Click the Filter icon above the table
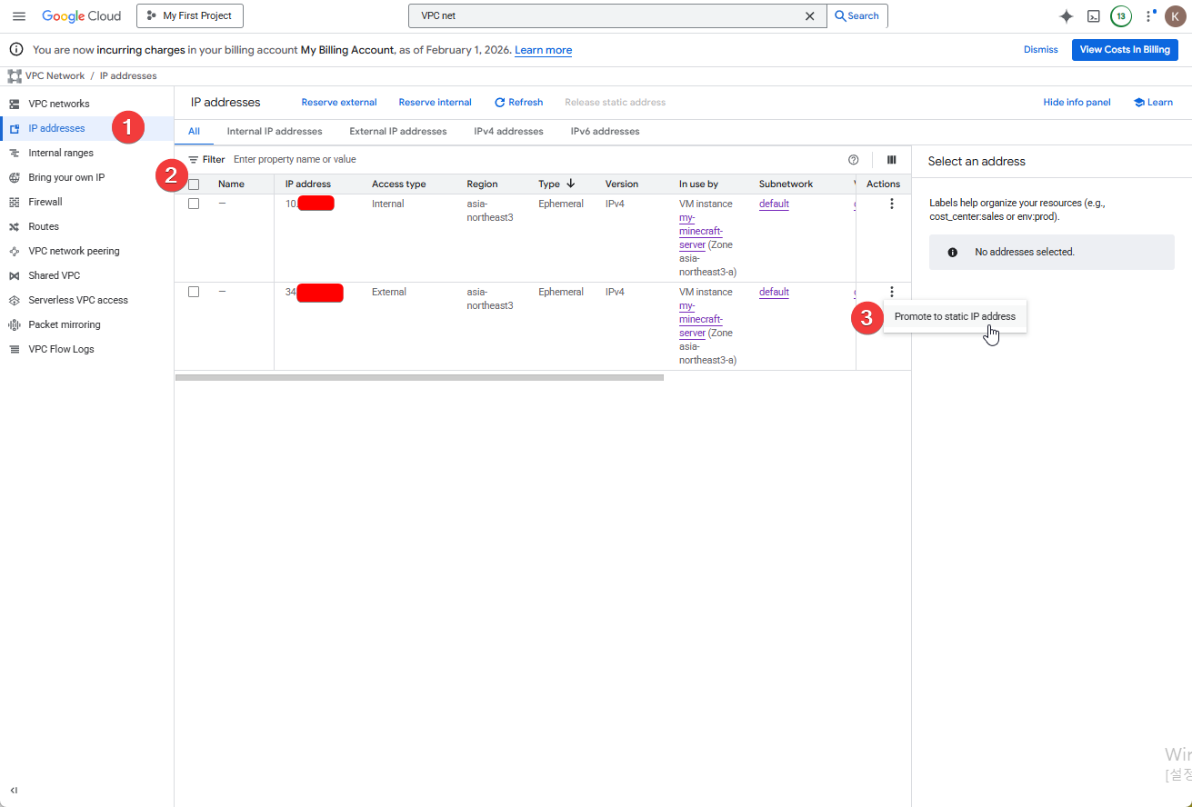 (x=193, y=160)
